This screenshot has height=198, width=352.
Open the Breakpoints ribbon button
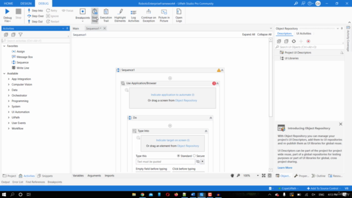[82, 15]
